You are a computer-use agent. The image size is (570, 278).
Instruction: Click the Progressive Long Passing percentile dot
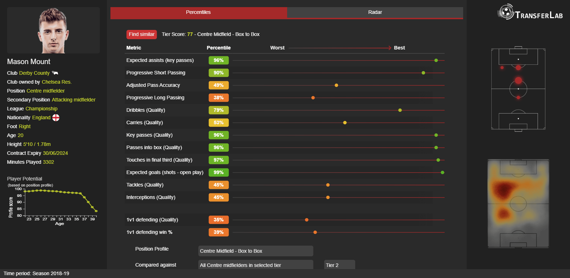click(313, 98)
